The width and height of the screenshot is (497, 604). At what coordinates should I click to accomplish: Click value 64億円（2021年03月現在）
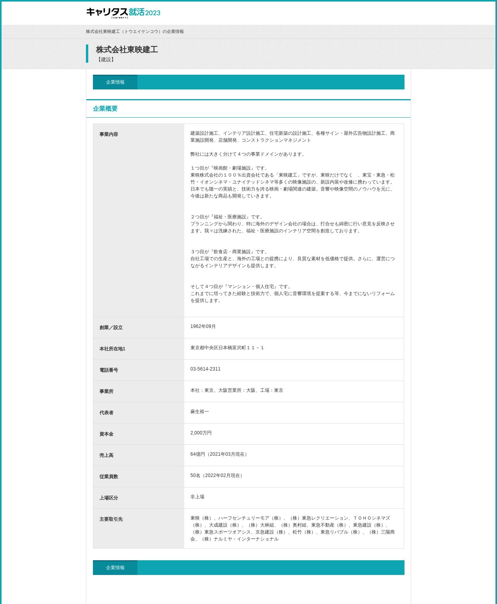[219, 454]
